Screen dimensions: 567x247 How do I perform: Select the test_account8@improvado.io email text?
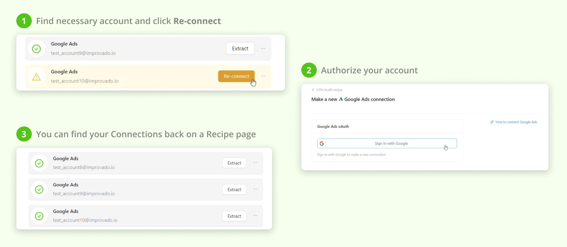tap(84, 167)
